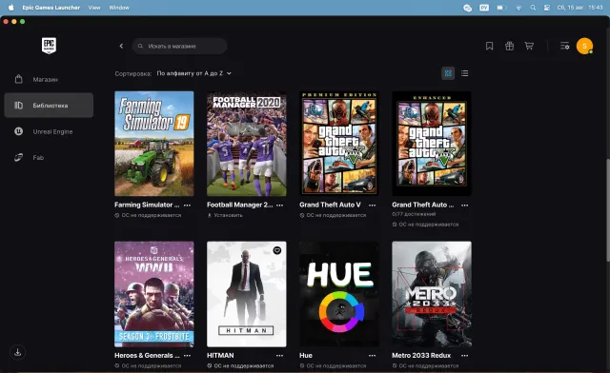This screenshot has height=373, width=610.
Task: Open Hue game cover
Action: point(339,294)
